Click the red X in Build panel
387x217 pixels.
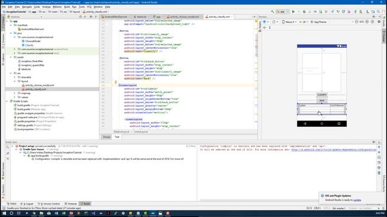8,159
